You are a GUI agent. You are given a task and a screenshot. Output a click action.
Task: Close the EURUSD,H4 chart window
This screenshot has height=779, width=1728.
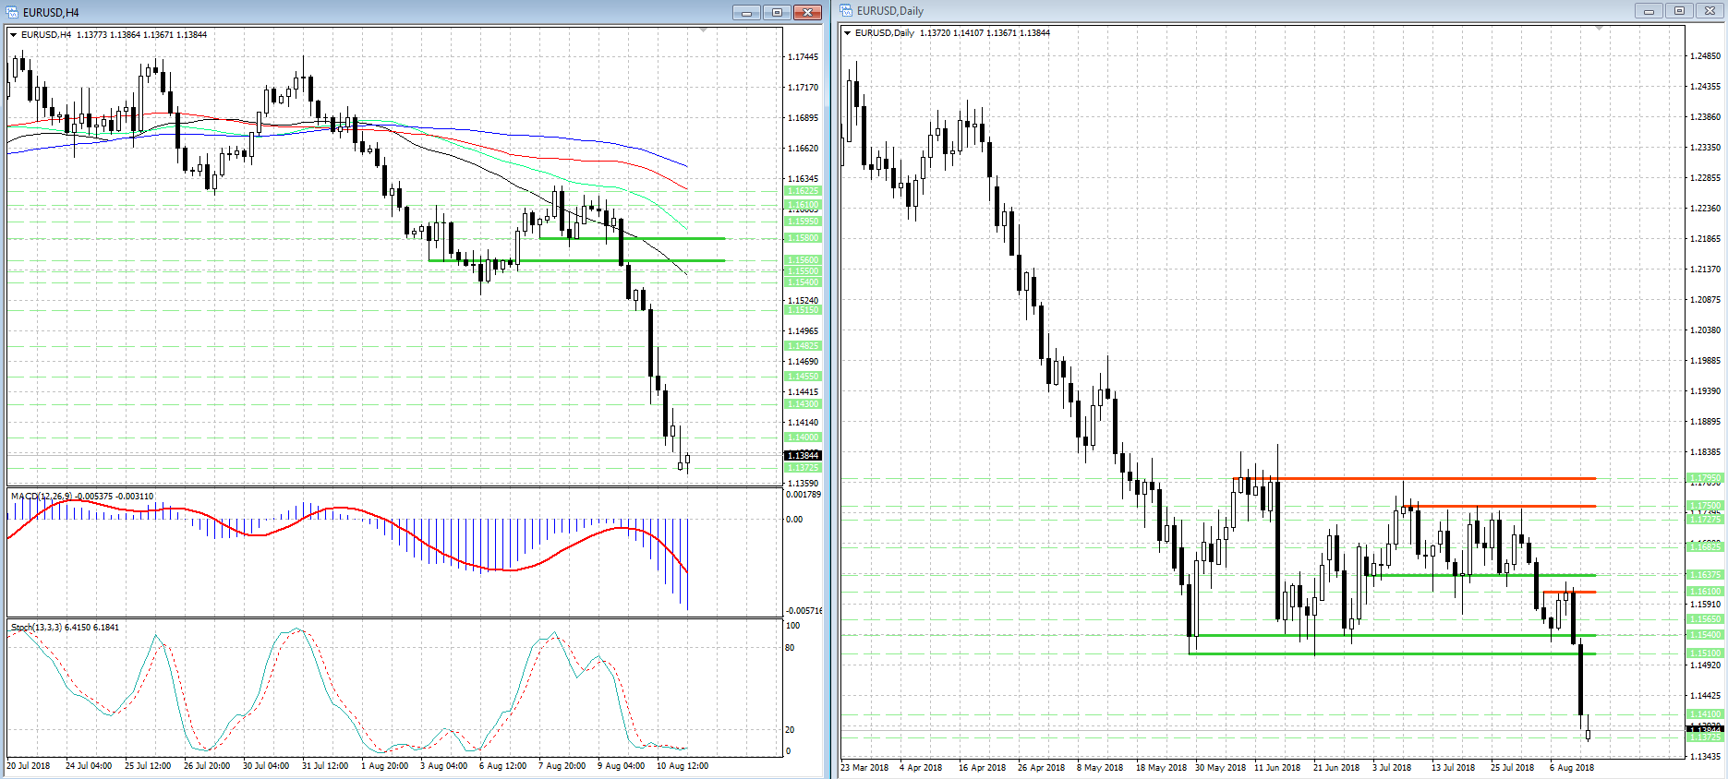[807, 12]
